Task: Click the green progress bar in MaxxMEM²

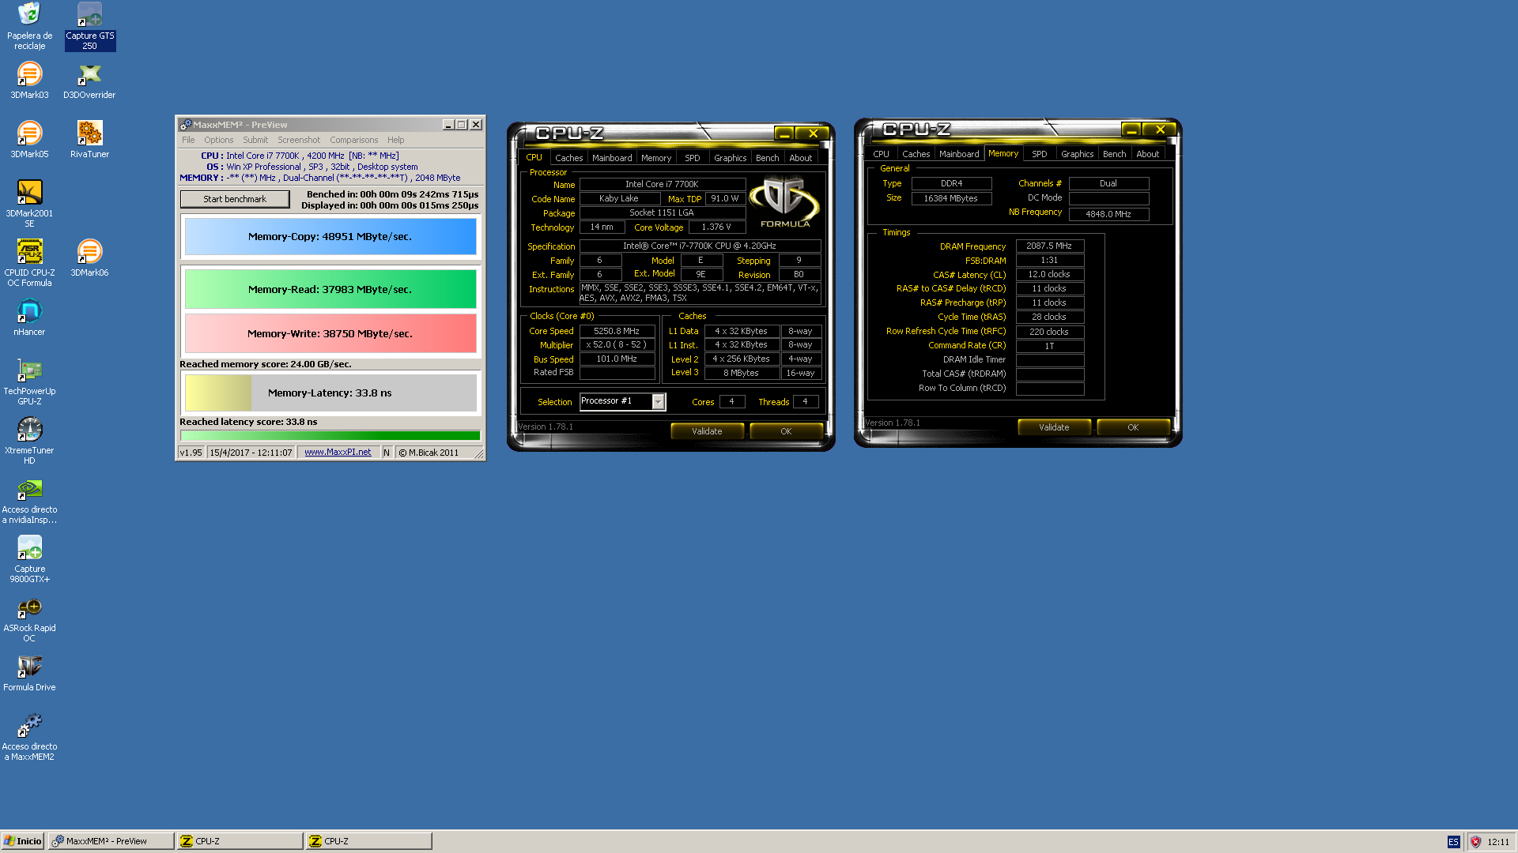Action: (x=330, y=435)
